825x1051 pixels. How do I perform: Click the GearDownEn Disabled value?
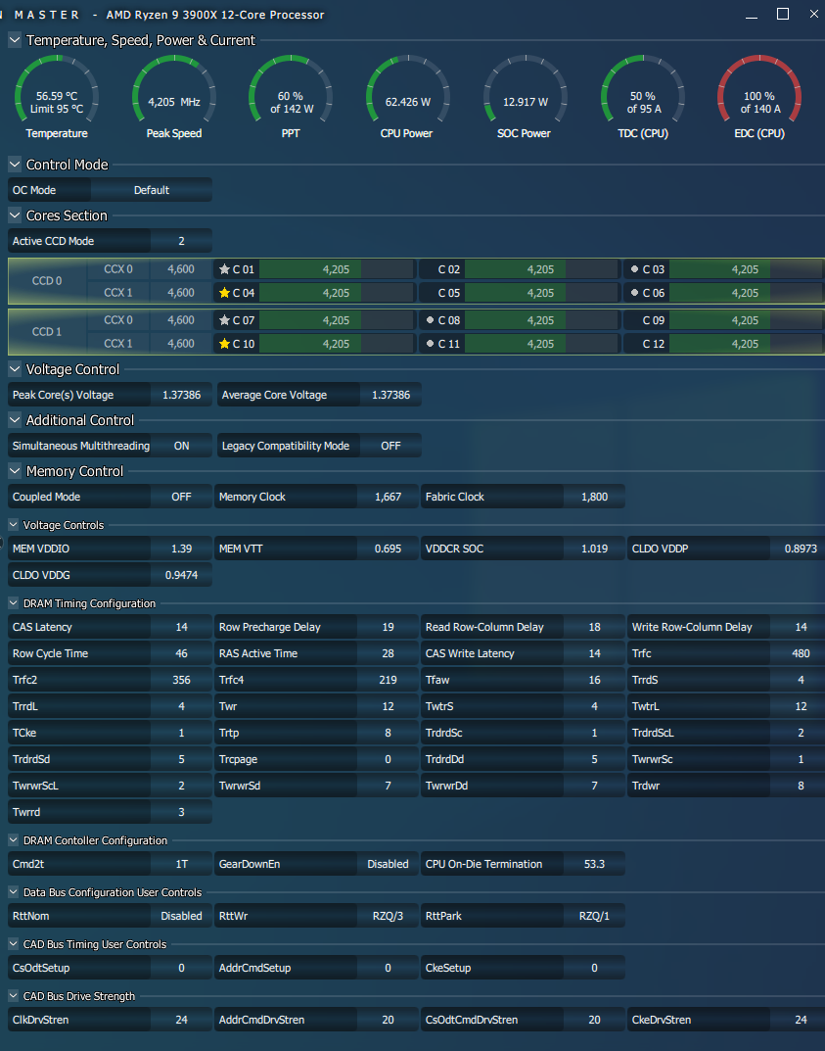click(x=388, y=864)
